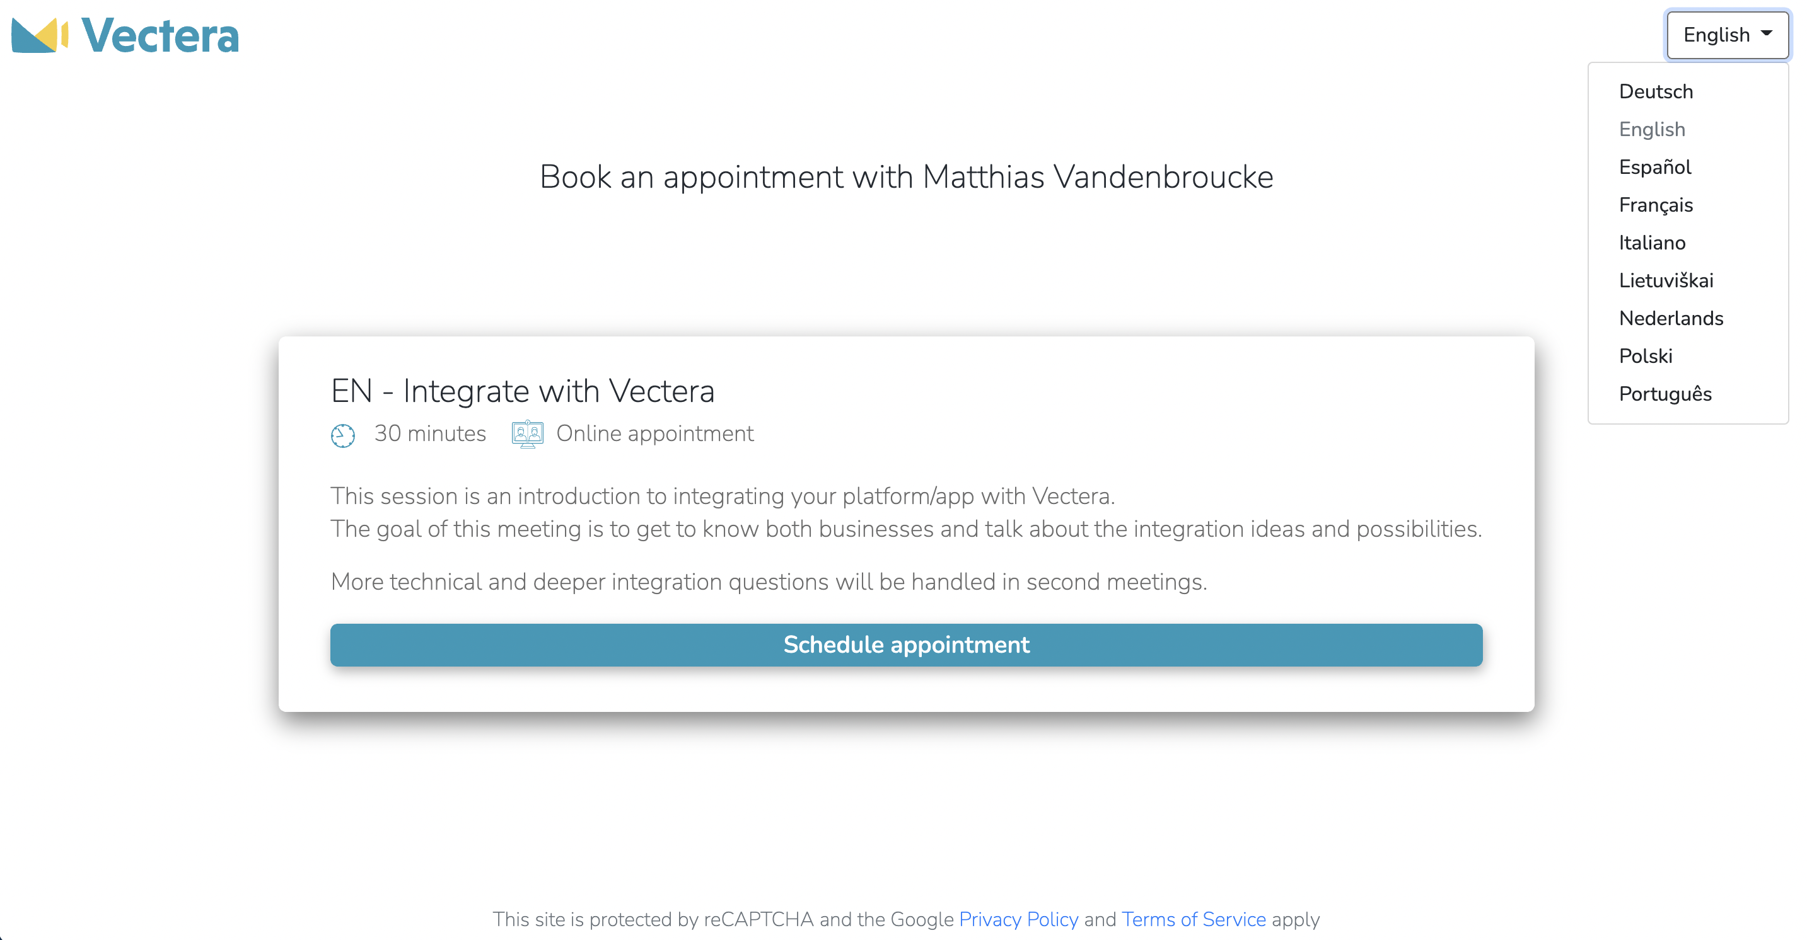Click the Vectera wordmark text
1807x940 pixels.
pos(161,36)
